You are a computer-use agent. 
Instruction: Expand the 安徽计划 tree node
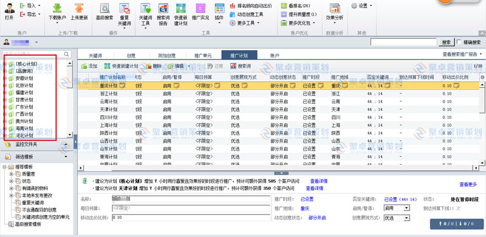coord(5,78)
